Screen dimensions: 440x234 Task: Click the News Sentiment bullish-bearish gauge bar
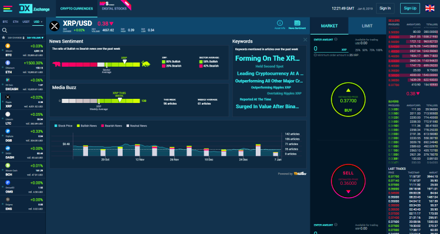click(x=100, y=64)
